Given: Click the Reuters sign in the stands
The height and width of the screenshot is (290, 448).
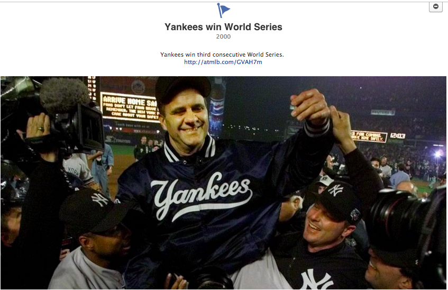Looking at the screenshot, I should click(x=383, y=112).
